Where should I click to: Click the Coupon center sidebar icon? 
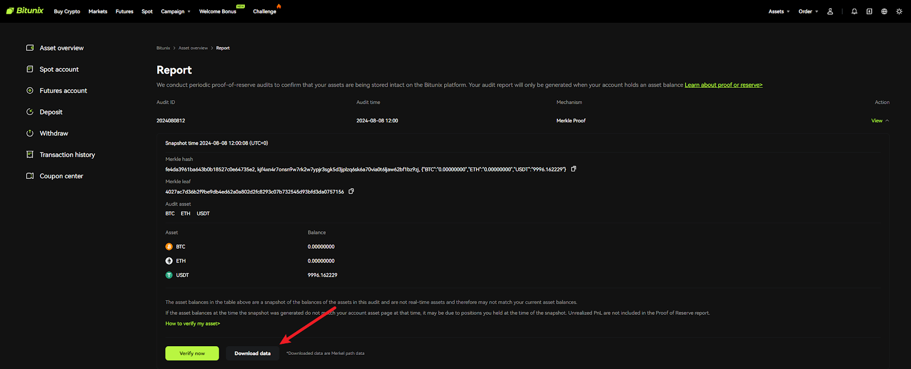(30, 176)
